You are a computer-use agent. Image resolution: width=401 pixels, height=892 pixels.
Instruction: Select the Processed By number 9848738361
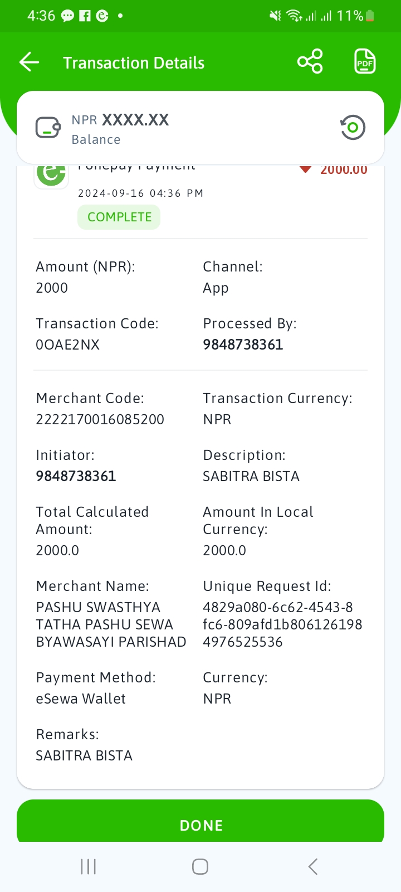pyautogui.click(x=243, y=345)
